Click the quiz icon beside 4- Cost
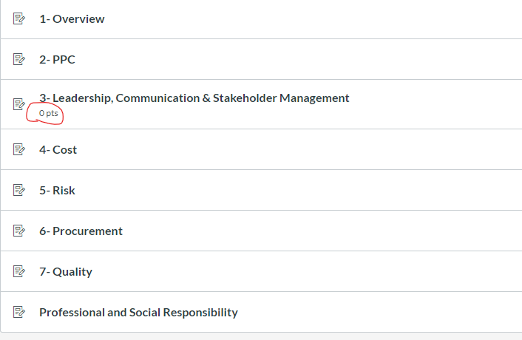Image resolution: width=522 pixels, height=340 pixels. (x=19, y=150)
